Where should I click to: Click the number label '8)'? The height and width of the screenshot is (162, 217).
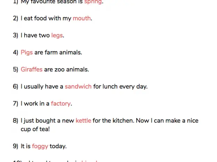coord(16,121)
